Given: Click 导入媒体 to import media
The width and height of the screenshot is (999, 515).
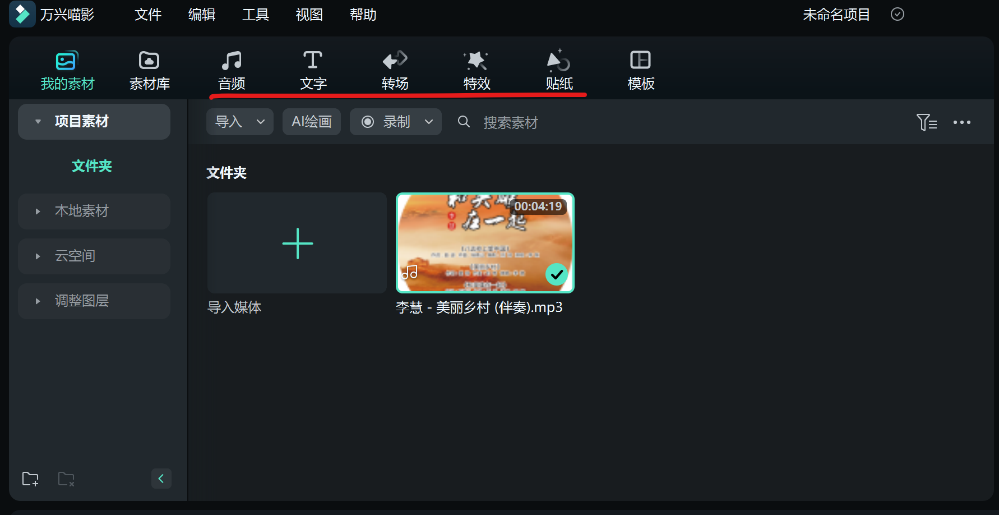Looking at the screenshot, I should [297, 243].
